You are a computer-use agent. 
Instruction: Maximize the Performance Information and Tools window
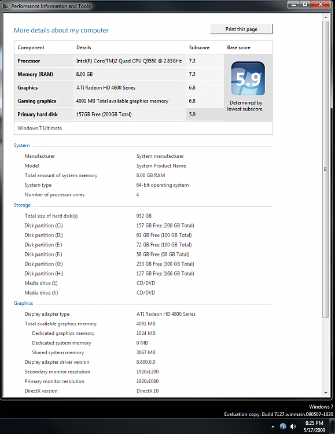click(x=305, y=5)
